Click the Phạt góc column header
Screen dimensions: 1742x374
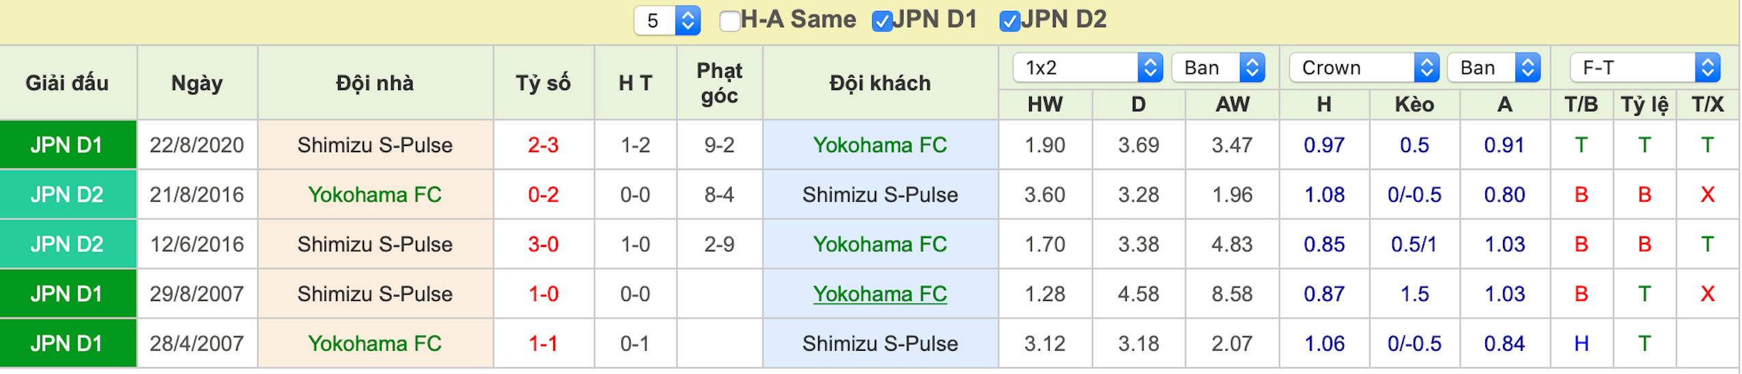coord(719,83)
